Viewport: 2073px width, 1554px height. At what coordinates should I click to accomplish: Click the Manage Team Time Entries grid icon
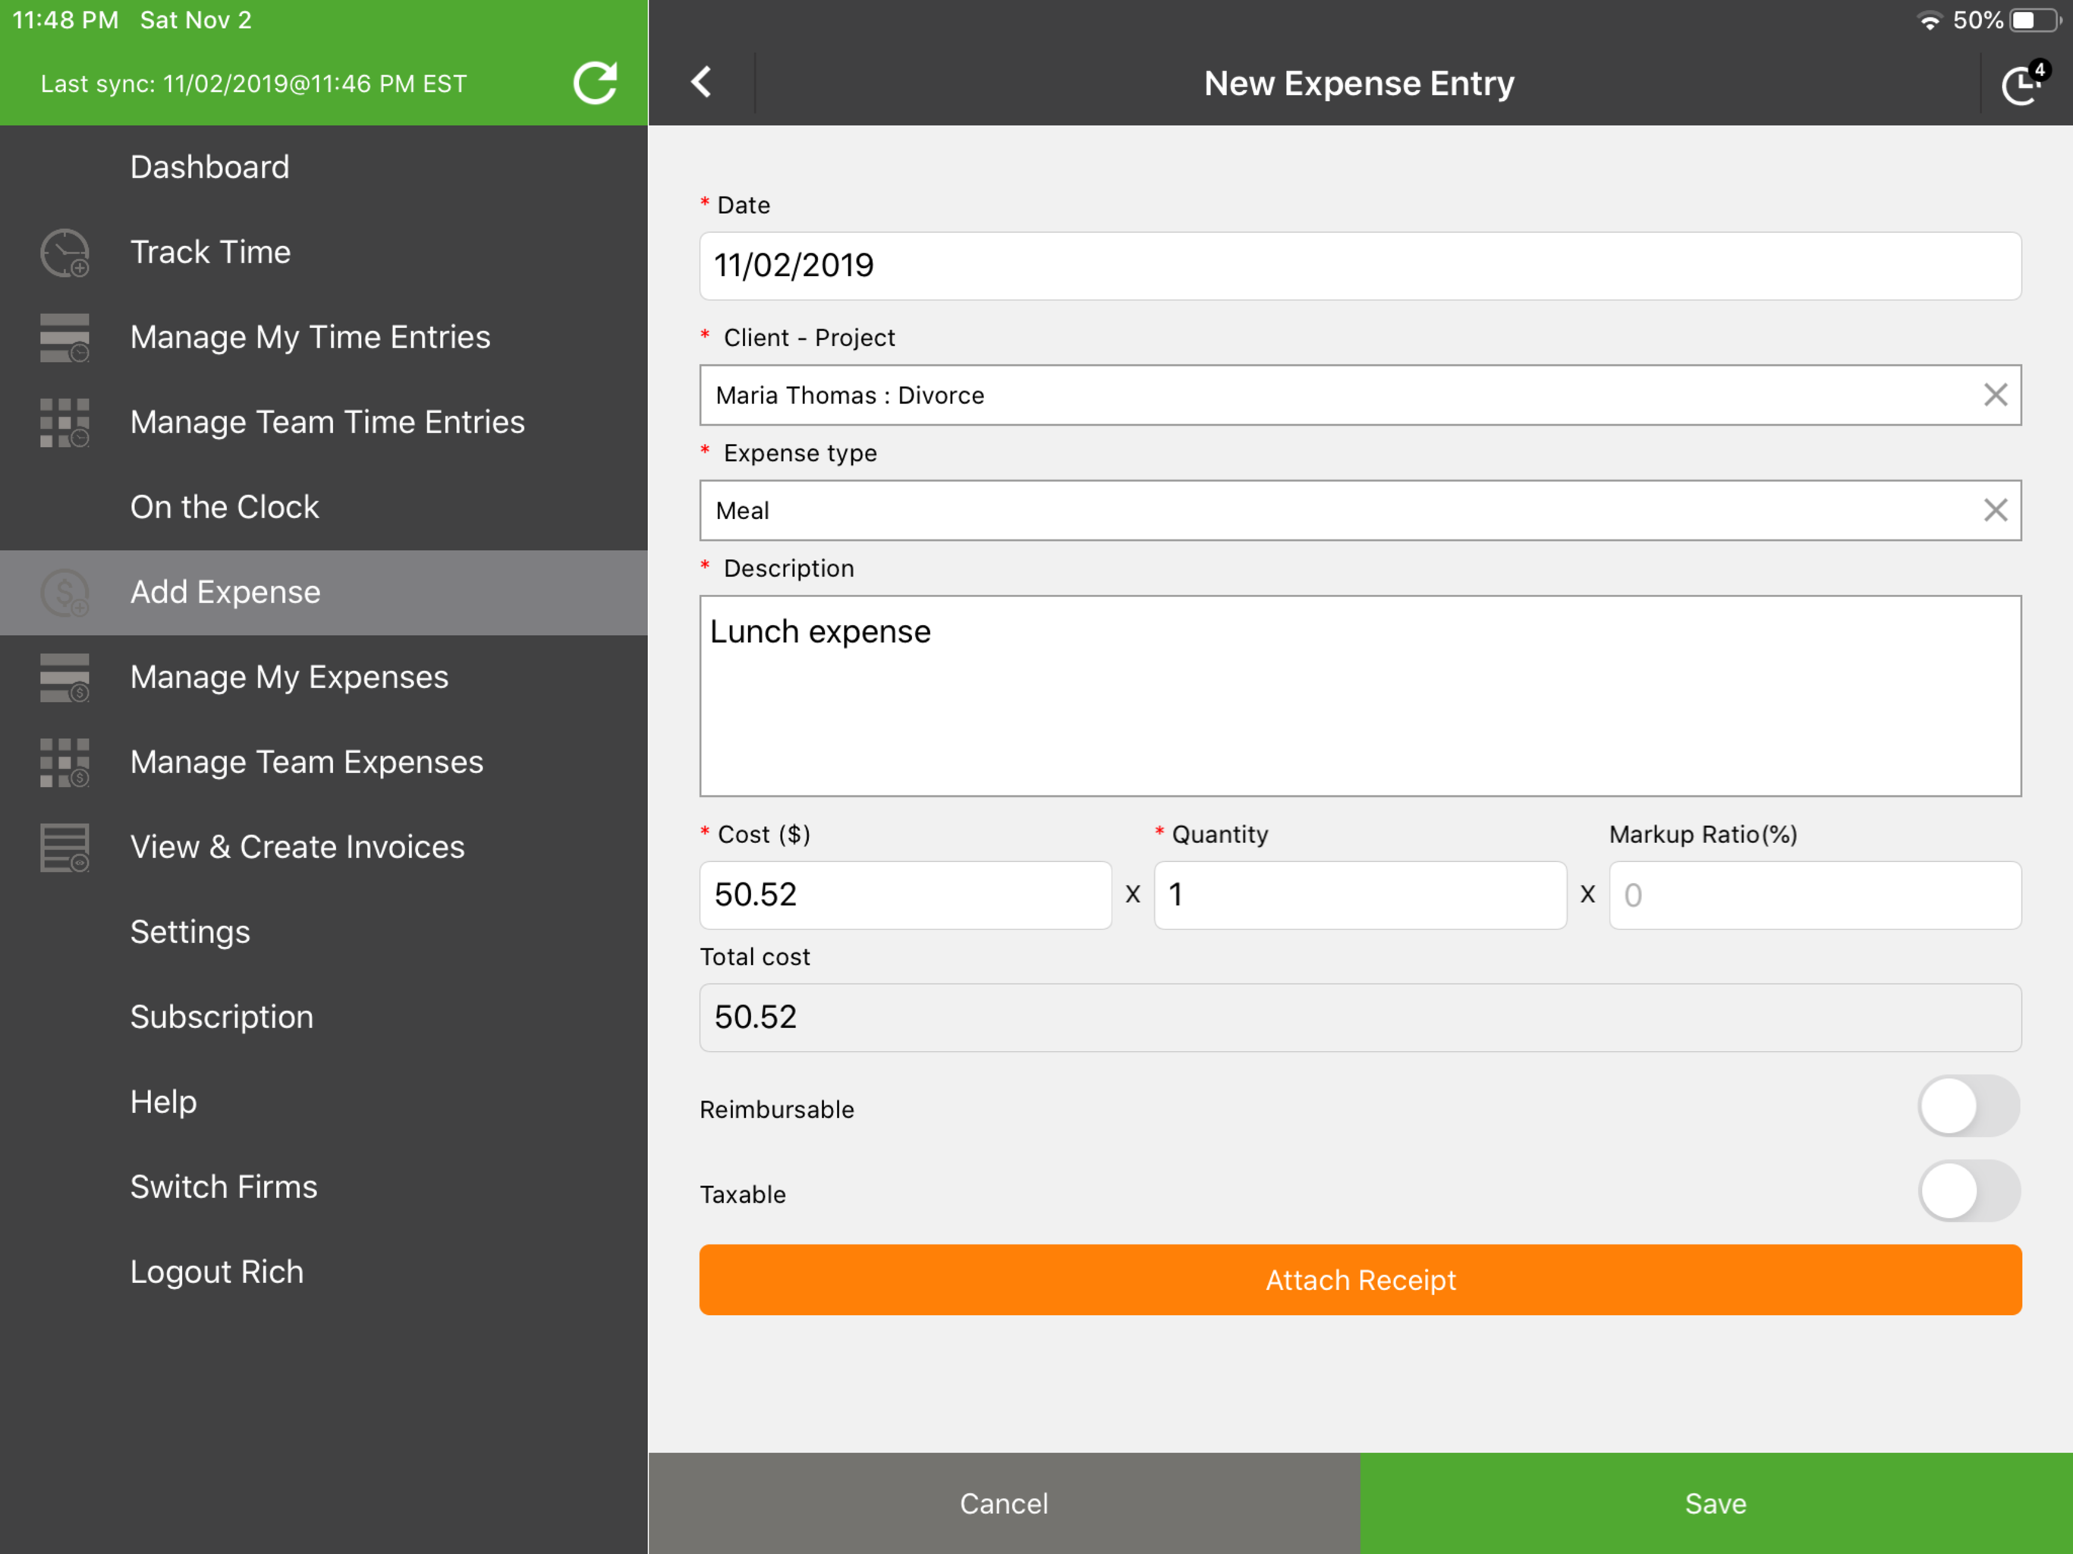pos(64,423)
